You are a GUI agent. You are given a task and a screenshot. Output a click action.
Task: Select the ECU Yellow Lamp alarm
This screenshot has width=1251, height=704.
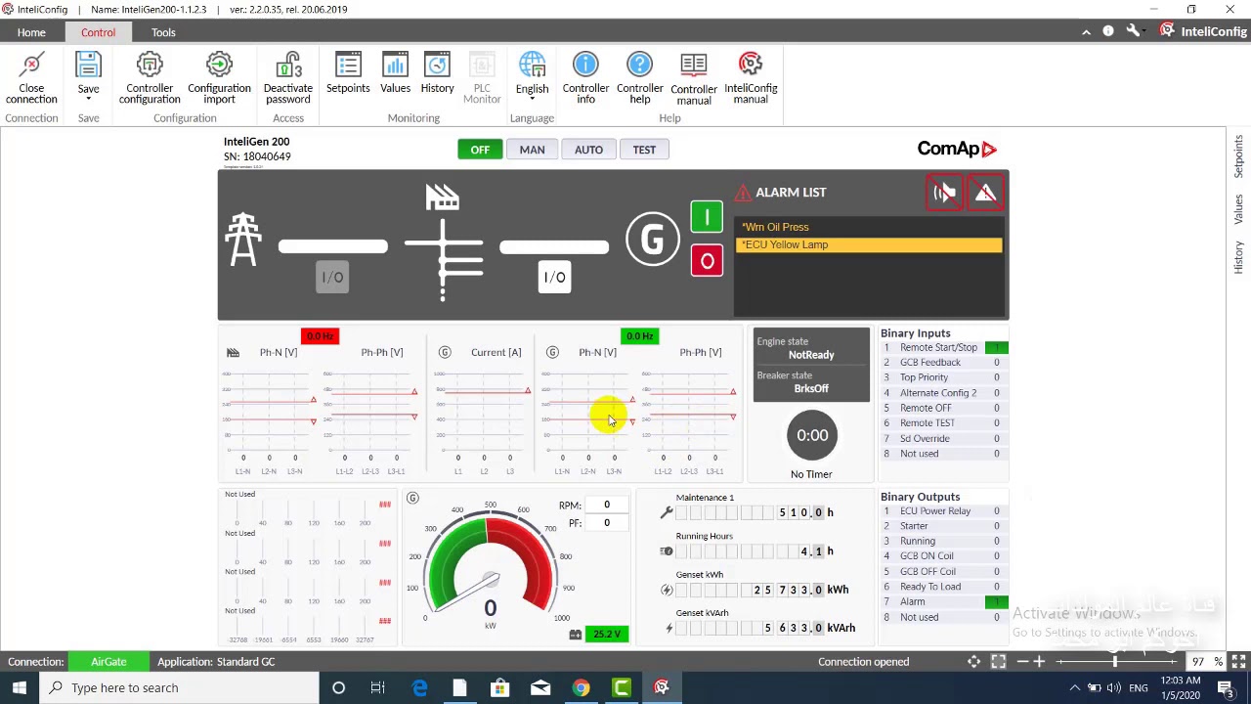pos(868,244)
